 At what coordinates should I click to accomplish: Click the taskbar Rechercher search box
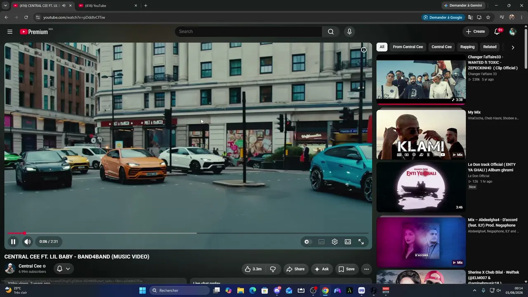pos(179,290)
